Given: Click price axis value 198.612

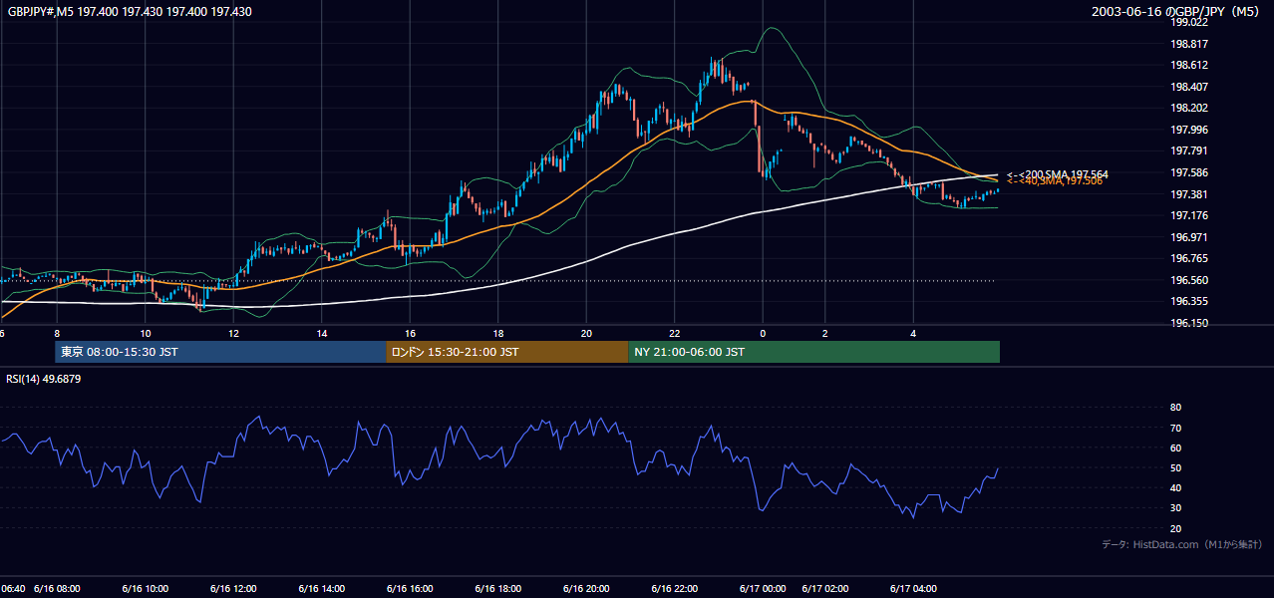Looking at the screenshot, I should click(x=1189, y=65).
